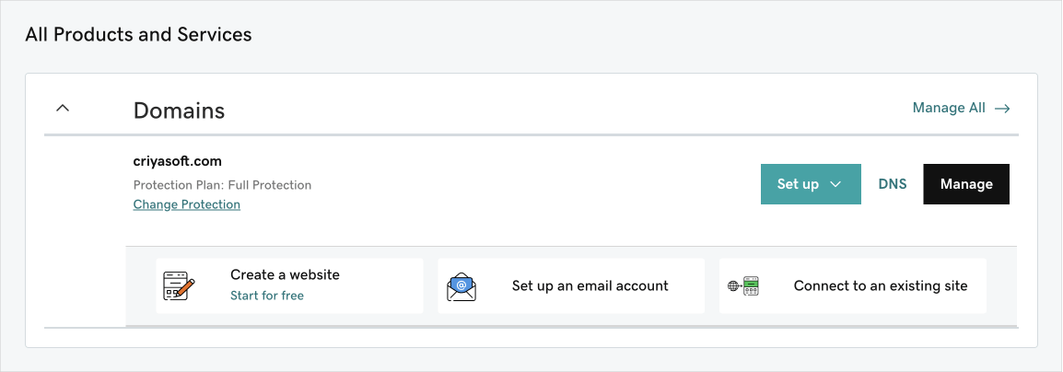Click the All Products and Services heading
The image size is (1063, 372).
pyautogui.click(x=138, y=35)
